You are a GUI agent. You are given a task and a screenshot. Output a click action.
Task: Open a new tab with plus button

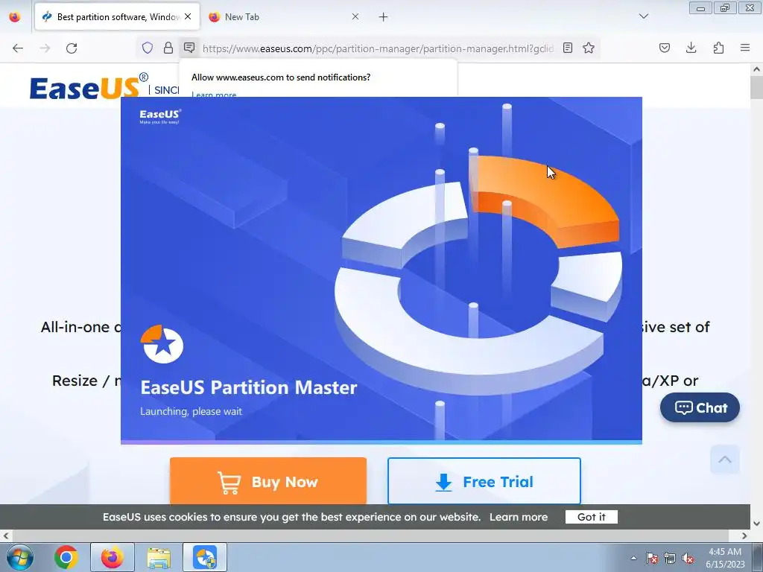click(x=384, y=17)
